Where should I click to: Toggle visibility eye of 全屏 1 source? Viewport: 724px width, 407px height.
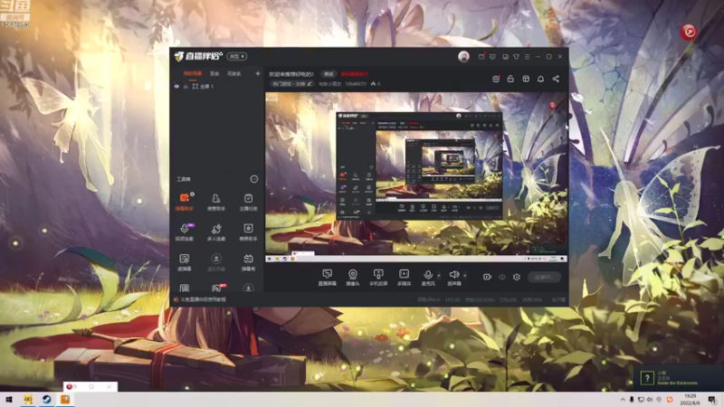pyautogui.click(x=176, y=86)
